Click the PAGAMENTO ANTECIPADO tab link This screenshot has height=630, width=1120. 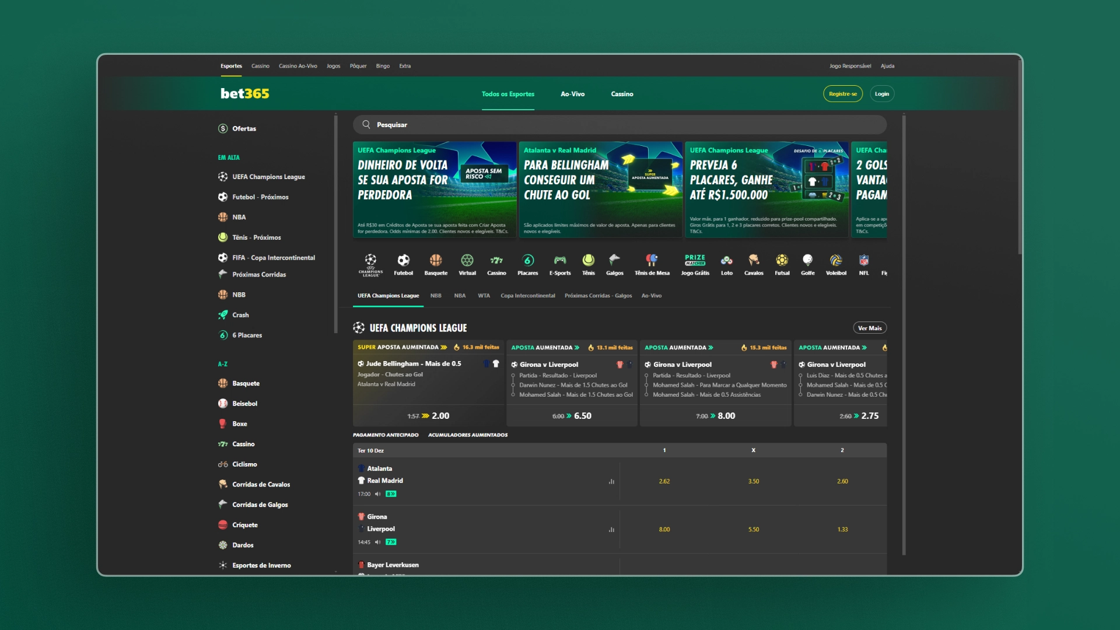384,435
